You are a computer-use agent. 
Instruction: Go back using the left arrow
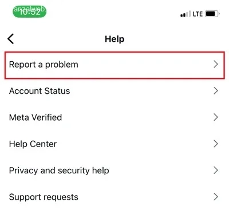point(11,39)
